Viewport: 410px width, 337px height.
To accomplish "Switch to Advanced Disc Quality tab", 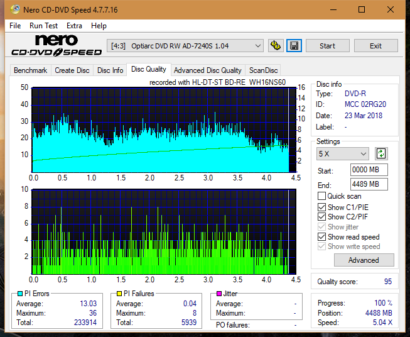I will click(208, 70).
